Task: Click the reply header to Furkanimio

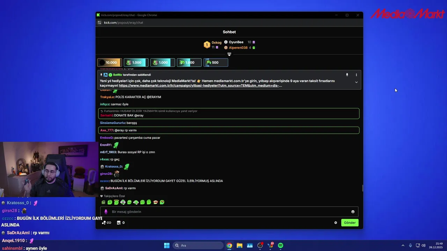Action: (x=149, y=111)
